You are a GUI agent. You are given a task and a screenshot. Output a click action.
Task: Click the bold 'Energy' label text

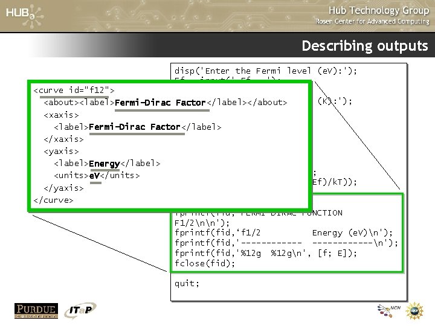point(105,164)
